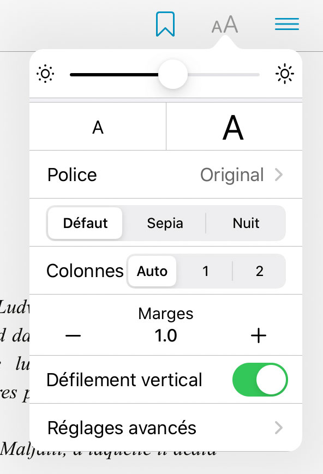This screenshot has height=474, width=323.
Task: Select the small A to decrease font size
Action: 98,126
